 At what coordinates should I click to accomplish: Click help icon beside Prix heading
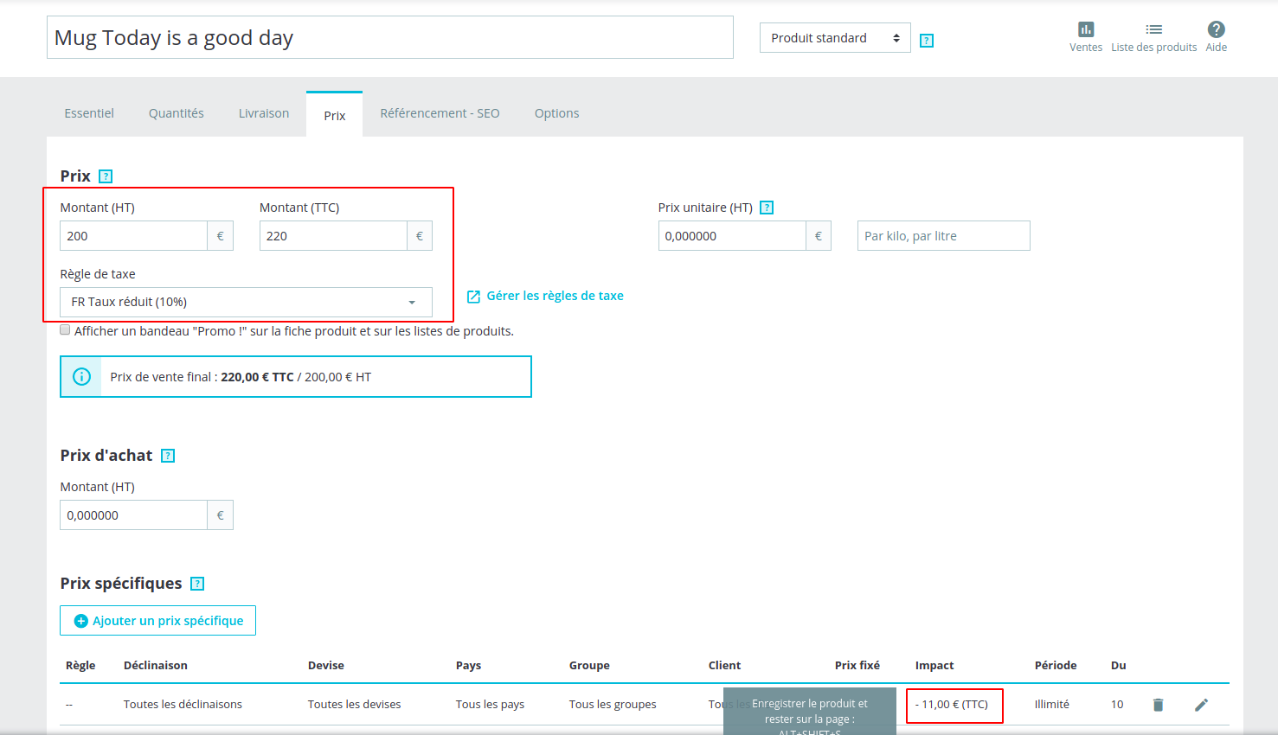click(x=106, y=176)
